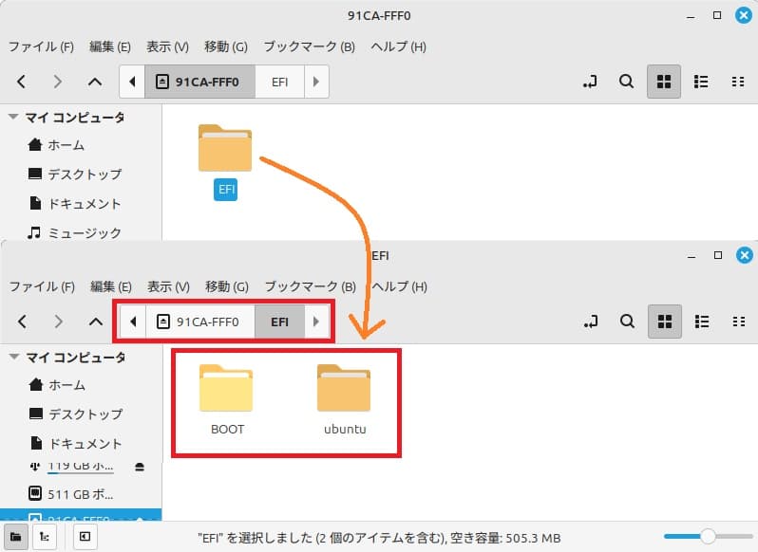Eject the 119 GB volume
Viewport: 758px width, 552px height.
coord(140,467)
